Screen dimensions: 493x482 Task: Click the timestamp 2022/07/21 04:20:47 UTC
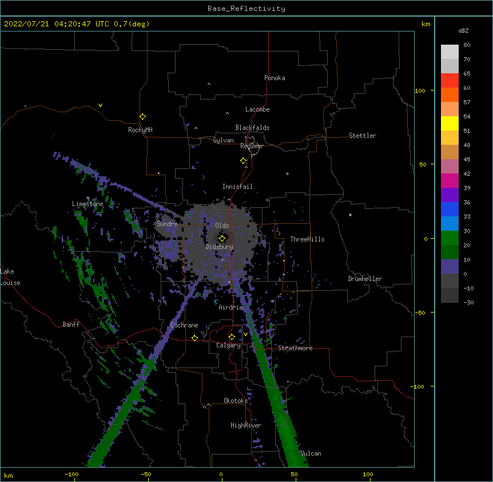pos(56,24)
